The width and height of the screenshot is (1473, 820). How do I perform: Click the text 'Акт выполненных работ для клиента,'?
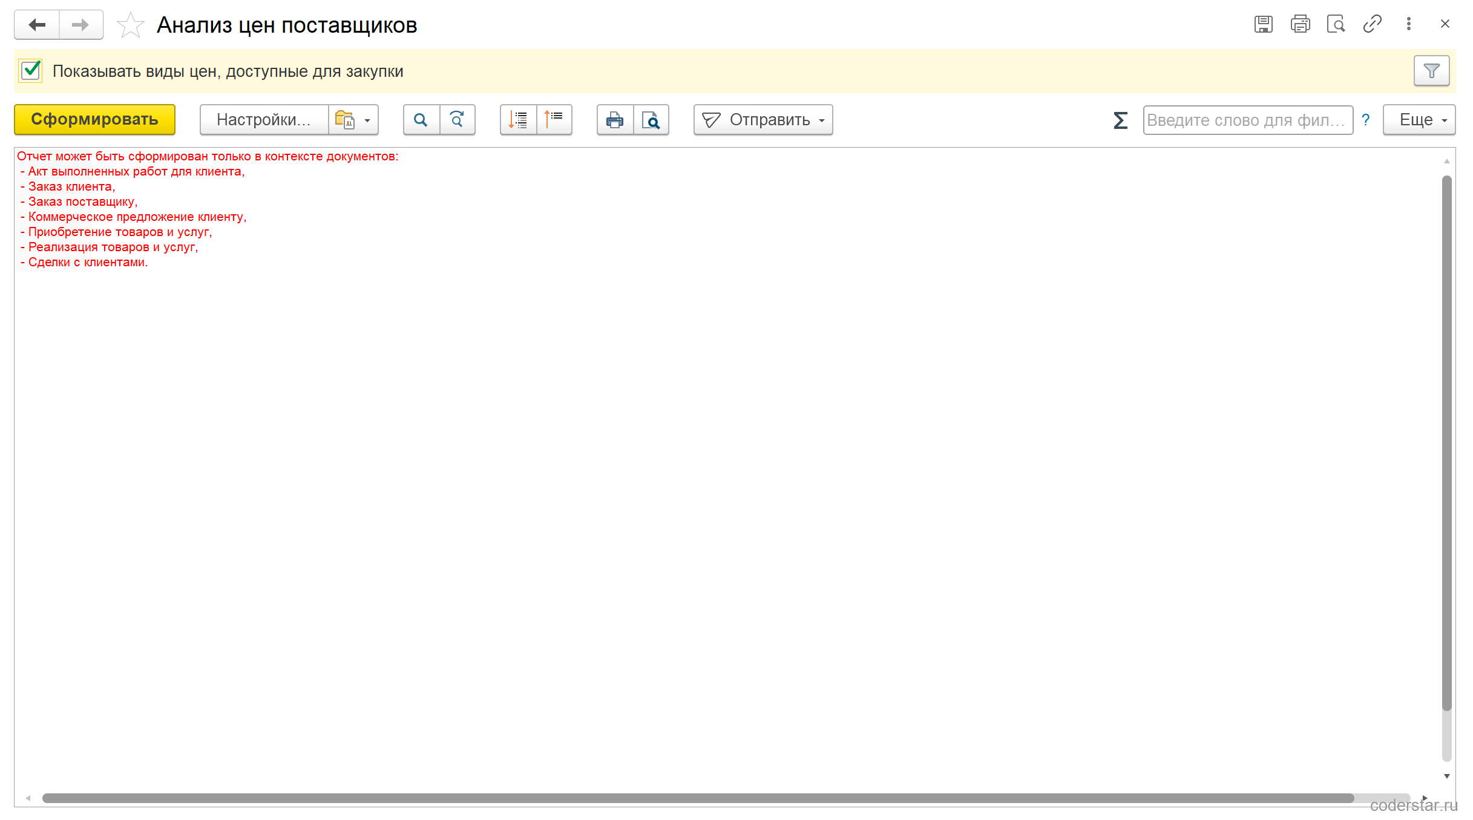pyautogui.click(x=136, y=171)
